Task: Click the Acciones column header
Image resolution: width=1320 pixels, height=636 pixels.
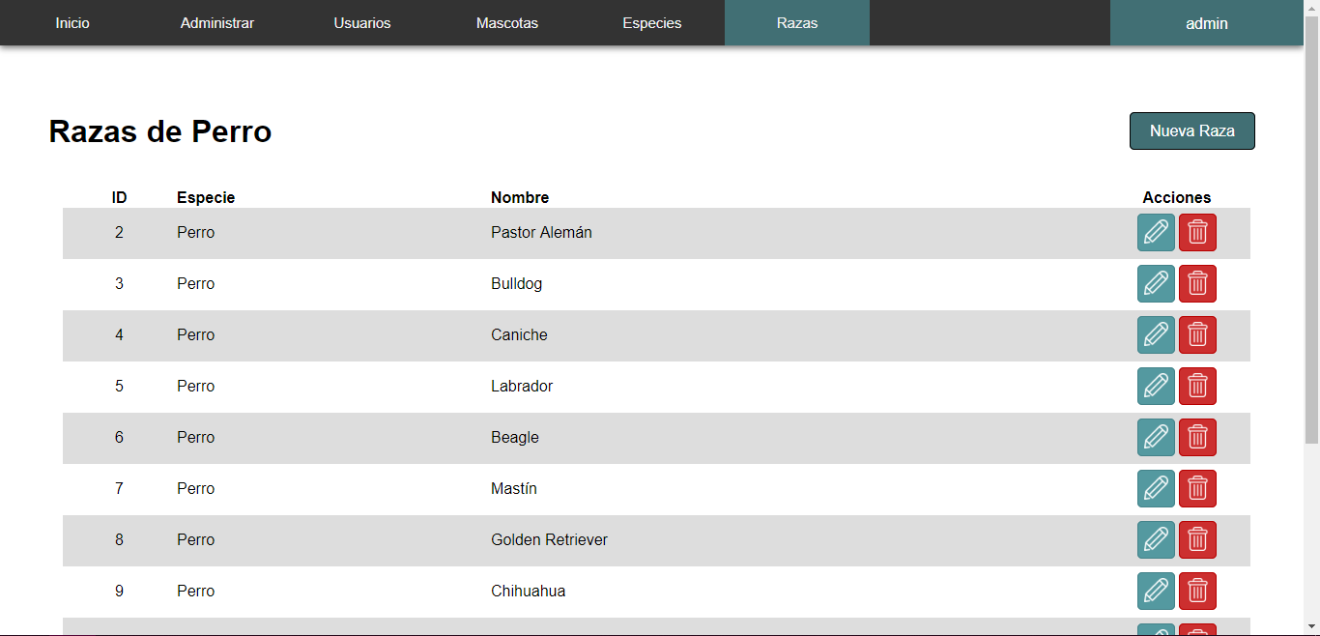Action: pos(1177,197)
